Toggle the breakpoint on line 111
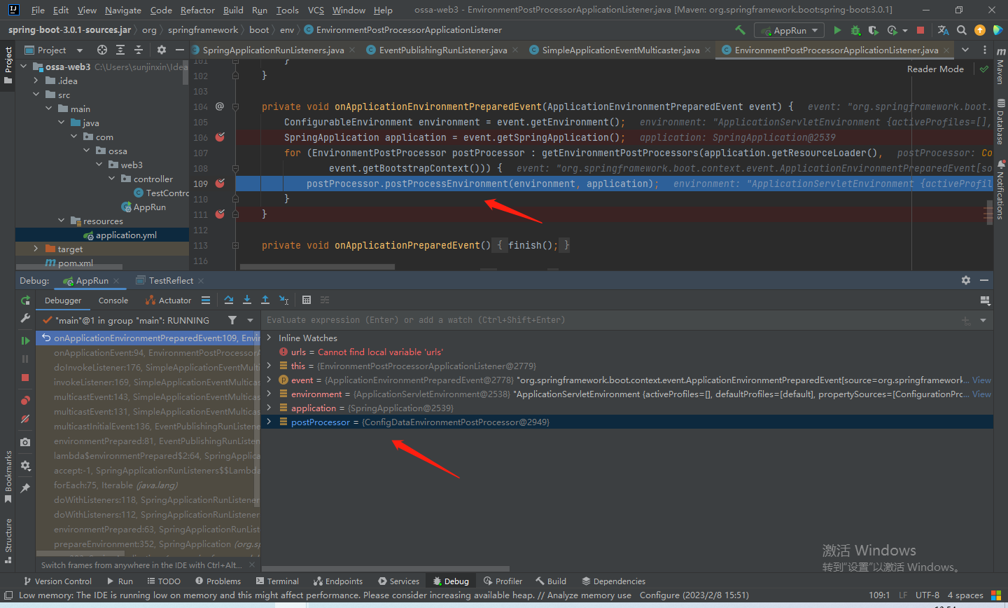 220,214
